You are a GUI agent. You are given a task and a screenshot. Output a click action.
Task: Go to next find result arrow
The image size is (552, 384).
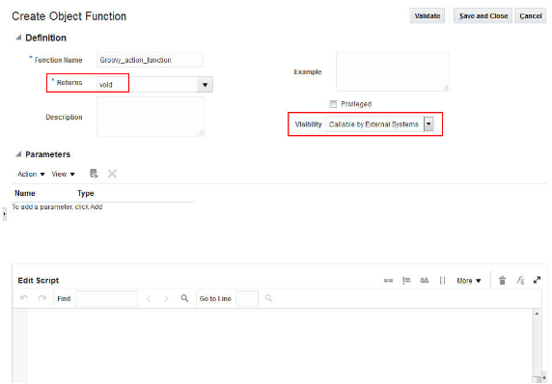tap(166, 298)
